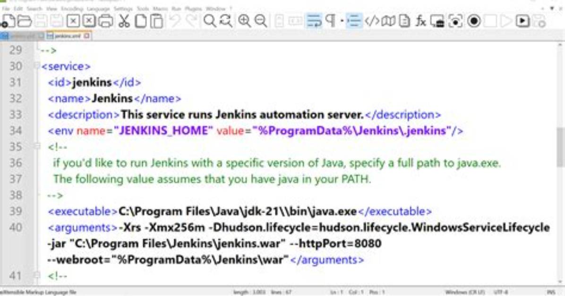The width and height of the screenshot is (565, 296).
Task: Click the Paste clipboard icon
Action: pos(157,21)
